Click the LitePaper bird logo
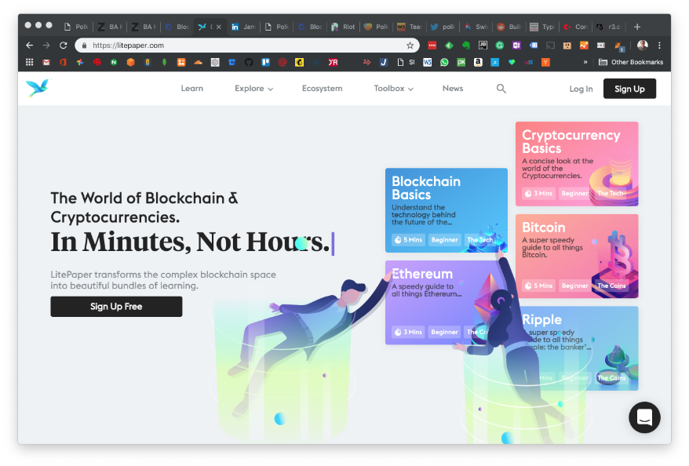Viewport: 689px width, 466px height. 36,89
